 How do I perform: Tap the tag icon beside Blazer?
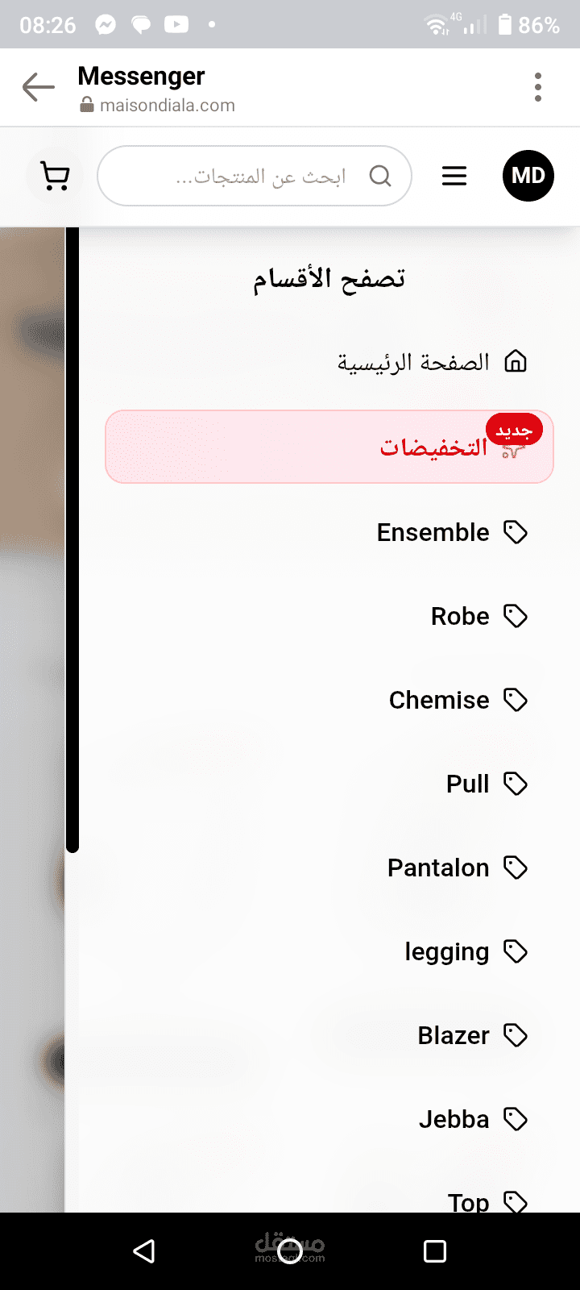(516, 1035)
